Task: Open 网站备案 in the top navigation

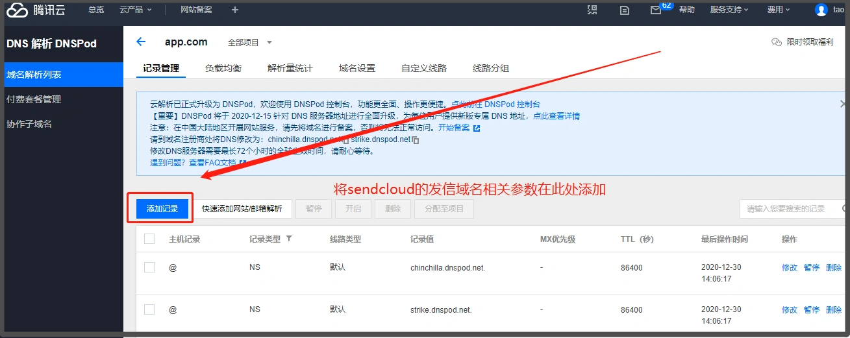Action: 196,10
